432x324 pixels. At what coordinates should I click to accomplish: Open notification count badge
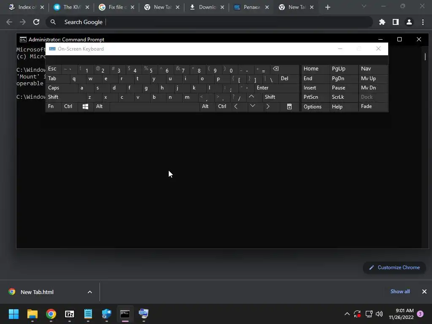click(420, 314)
